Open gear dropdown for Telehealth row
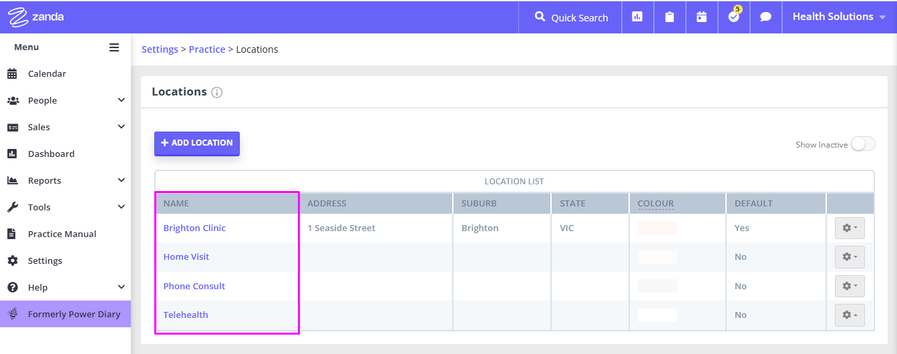The height and width of the screenshot is (354, 897). click(x=850, y=315)
